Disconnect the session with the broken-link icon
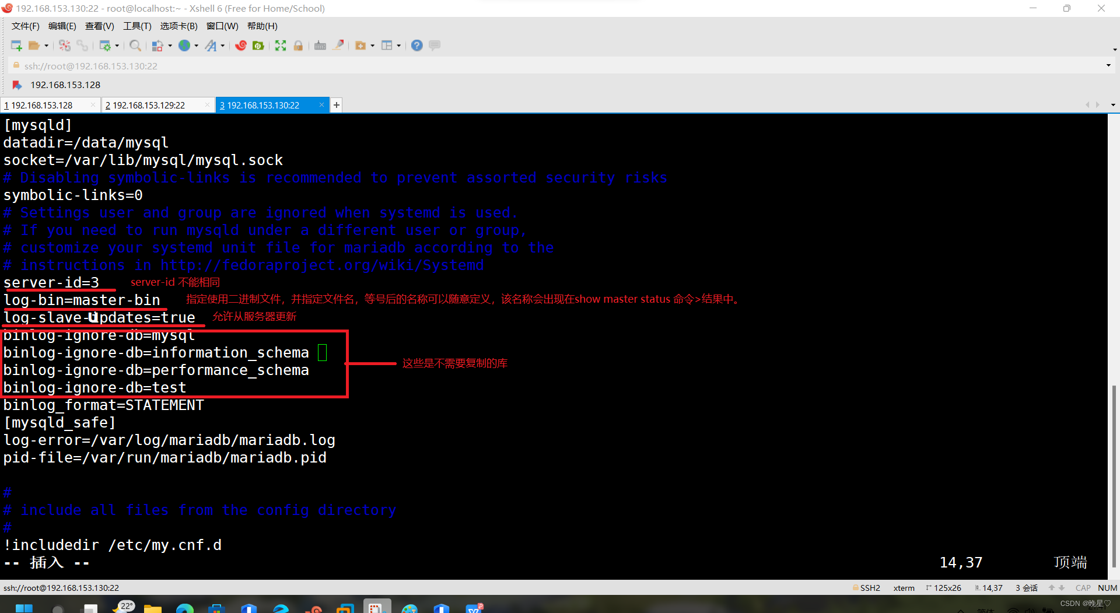The height and width of the screenshot is (613, 1120). 64,45
